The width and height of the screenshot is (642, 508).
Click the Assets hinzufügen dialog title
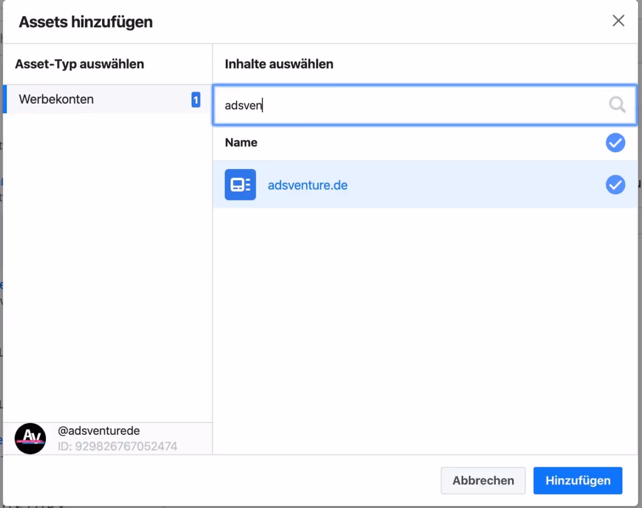(x=86, y=22)
